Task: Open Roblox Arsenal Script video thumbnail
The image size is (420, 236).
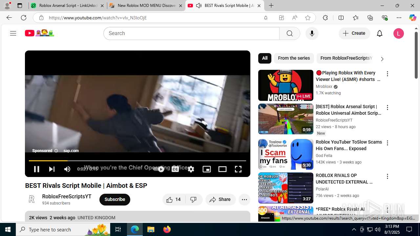Action: click(286, 119)
